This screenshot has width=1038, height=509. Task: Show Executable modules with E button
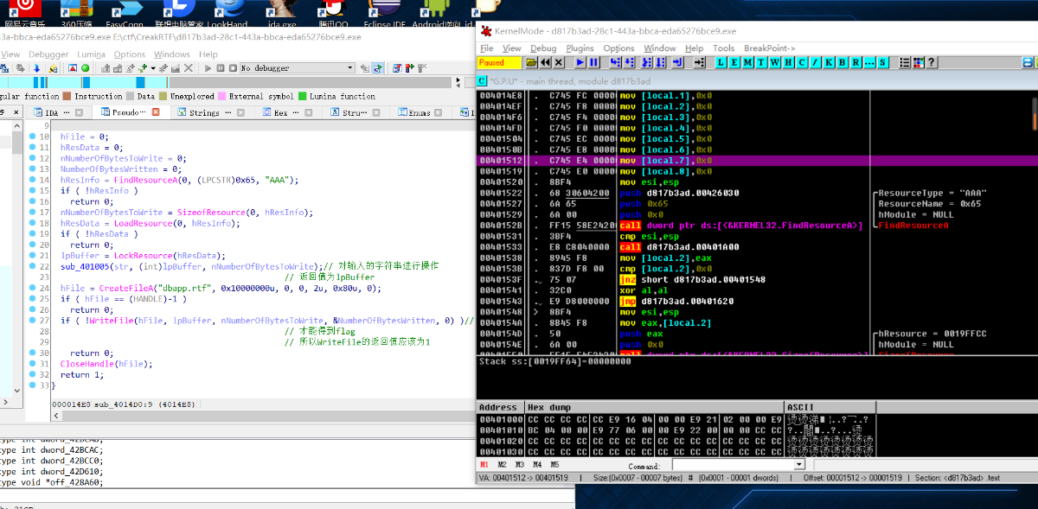click(x=734, y=63)
